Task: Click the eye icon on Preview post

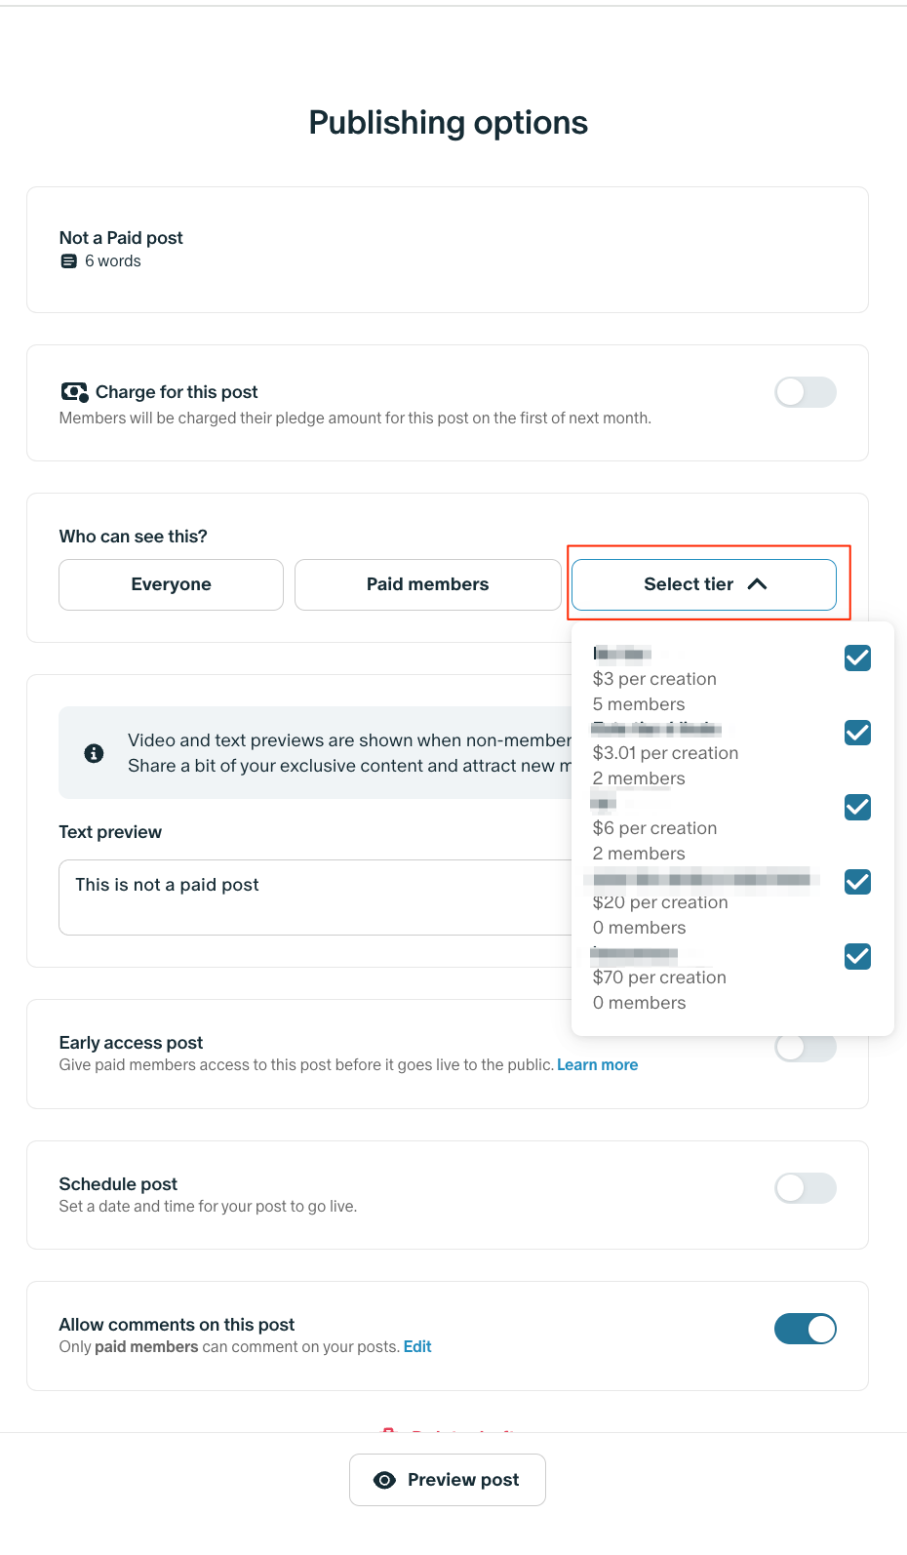Action: coord(385,1480)
